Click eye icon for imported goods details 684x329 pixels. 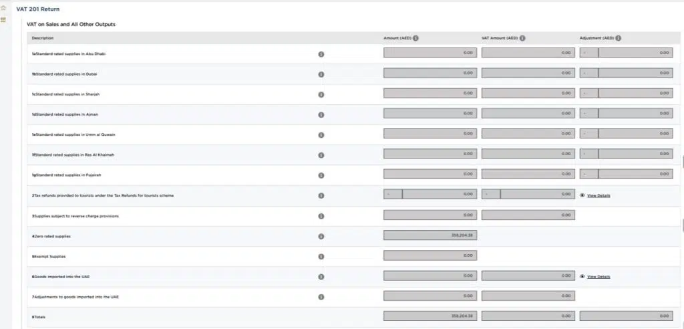(582, 276)
